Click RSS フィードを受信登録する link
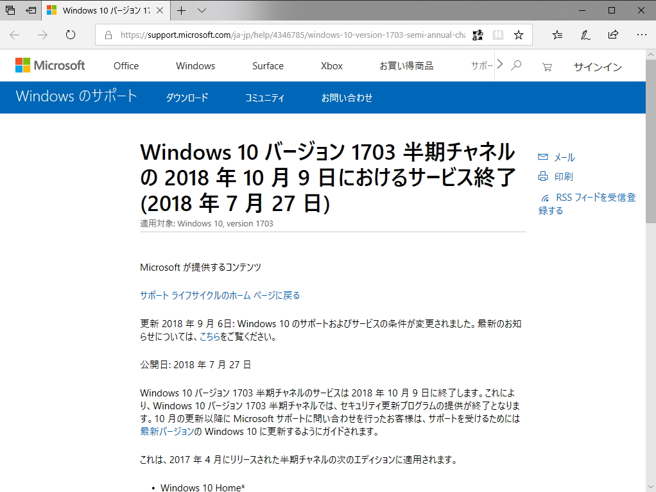The width and height of the screenshot is (656, 492). [587, 203]
